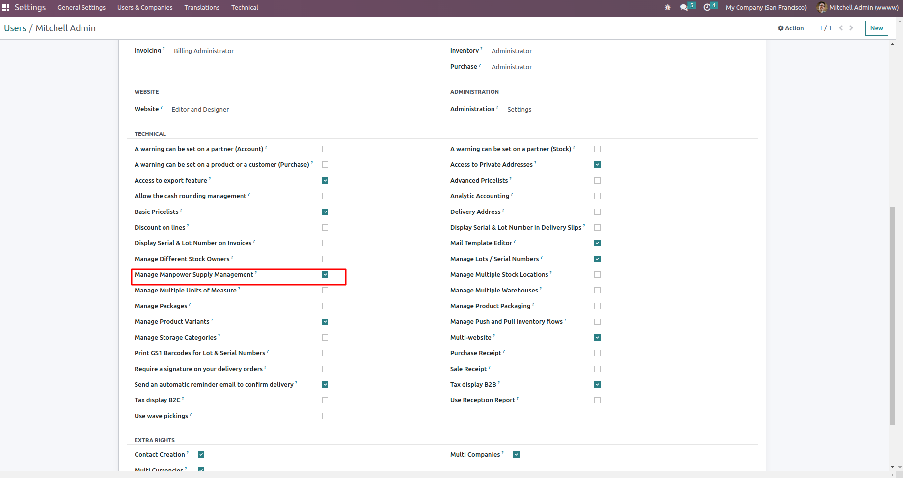Click the New button

coord(876,28)
